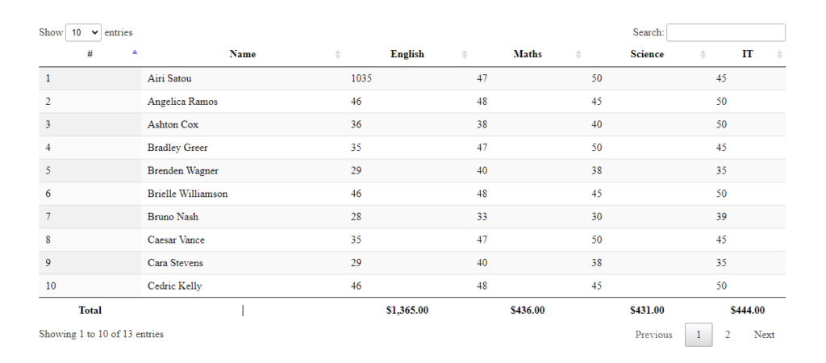Viewport: 826px width, 363px height.
Task: Click row number 5 cell
Action: pyautogui.click(x=90, y=171)
